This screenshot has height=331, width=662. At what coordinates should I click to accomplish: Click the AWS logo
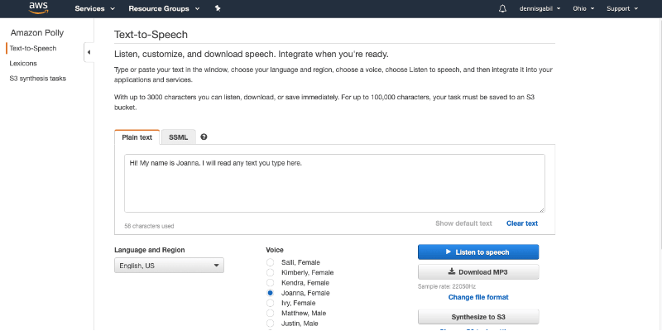(38, 8)
